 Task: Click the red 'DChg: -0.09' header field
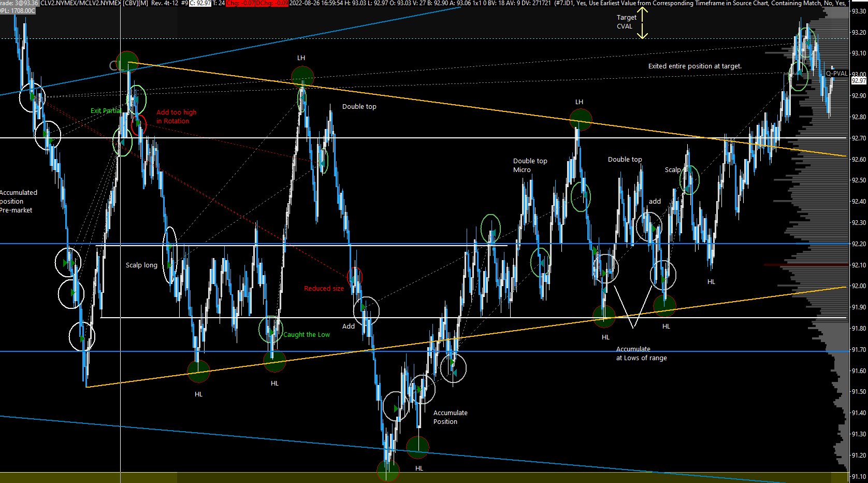tap(272, 3)
